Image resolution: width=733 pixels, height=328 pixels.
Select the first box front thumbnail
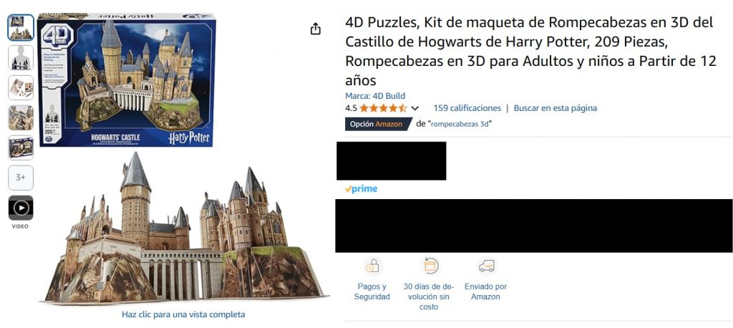coord(21,28)
